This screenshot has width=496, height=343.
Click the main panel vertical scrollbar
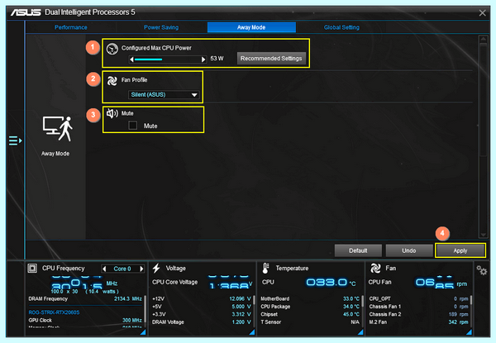[x=484, y=136]
